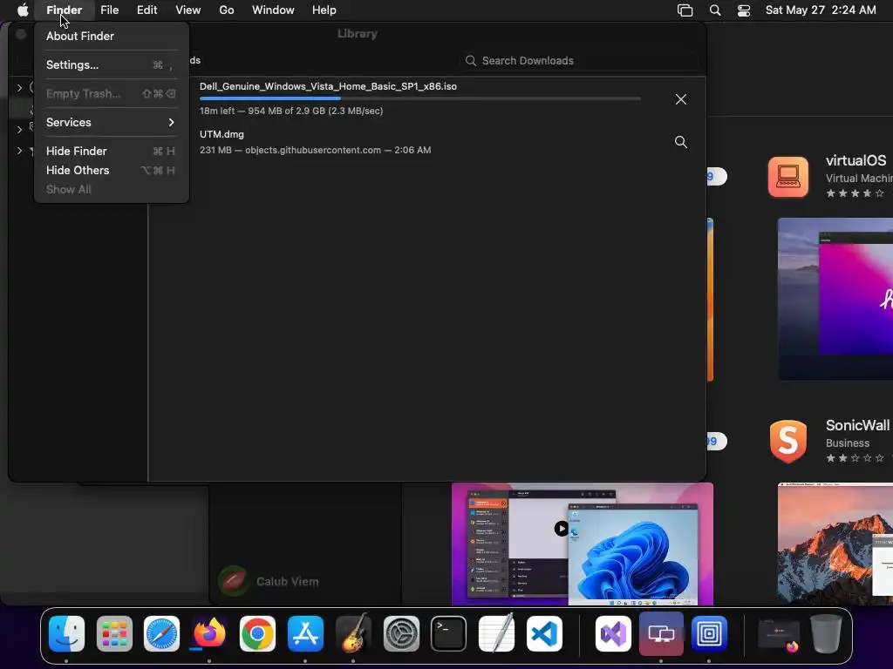Open the Help menu
The width and height of the screenshot is (893, 669).
pyautogui.click(x=324, y=10)
